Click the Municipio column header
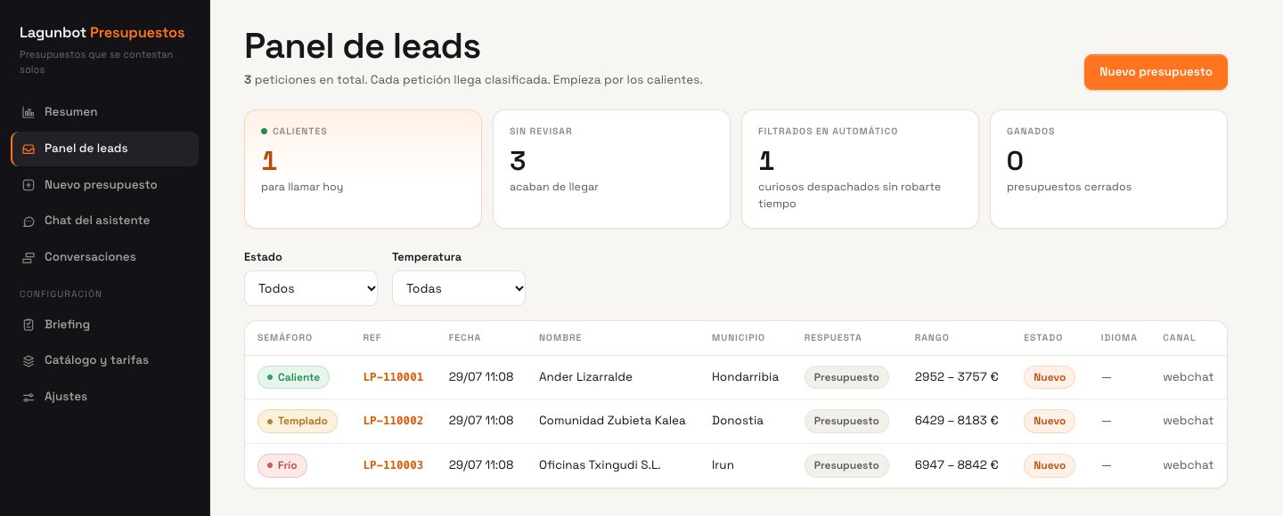Viewport: 1283px width, 516px height. 738,338
